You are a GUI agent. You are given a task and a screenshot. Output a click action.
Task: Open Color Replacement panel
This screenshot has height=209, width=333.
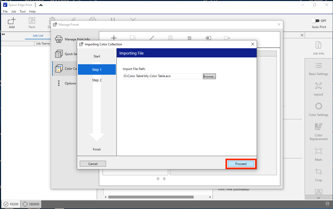318,132
